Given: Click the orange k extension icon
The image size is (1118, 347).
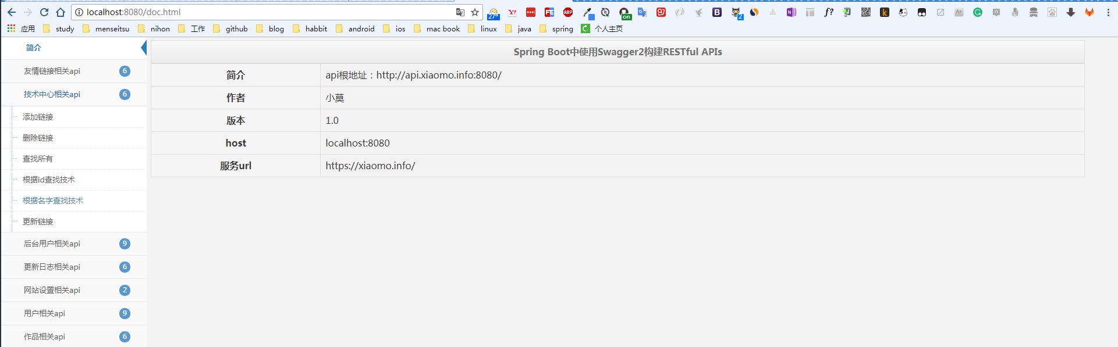Looking at the screenshot, I should tap(885, 12).
